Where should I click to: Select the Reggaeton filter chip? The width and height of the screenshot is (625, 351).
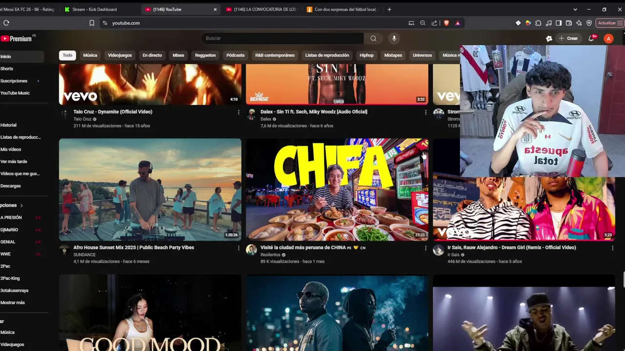[x=205, y=55]
